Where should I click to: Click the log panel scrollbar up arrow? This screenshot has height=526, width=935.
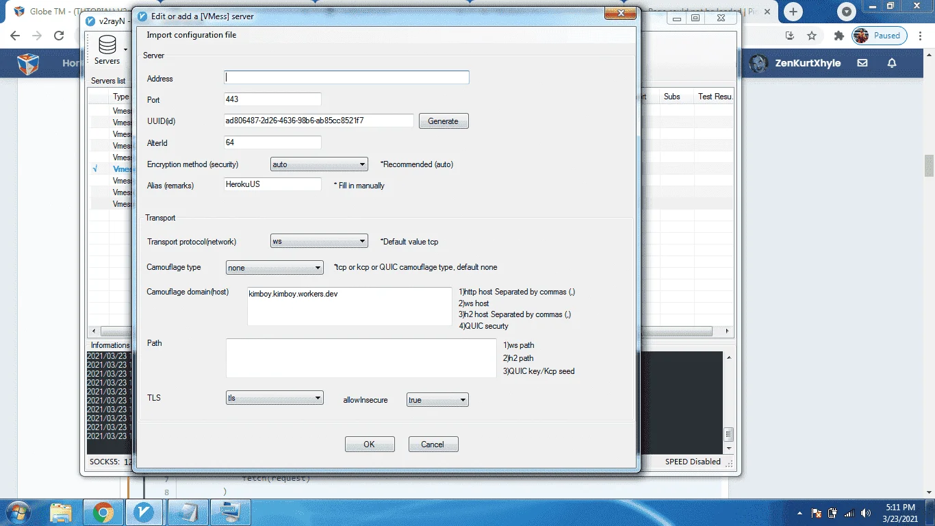point(729,358)
